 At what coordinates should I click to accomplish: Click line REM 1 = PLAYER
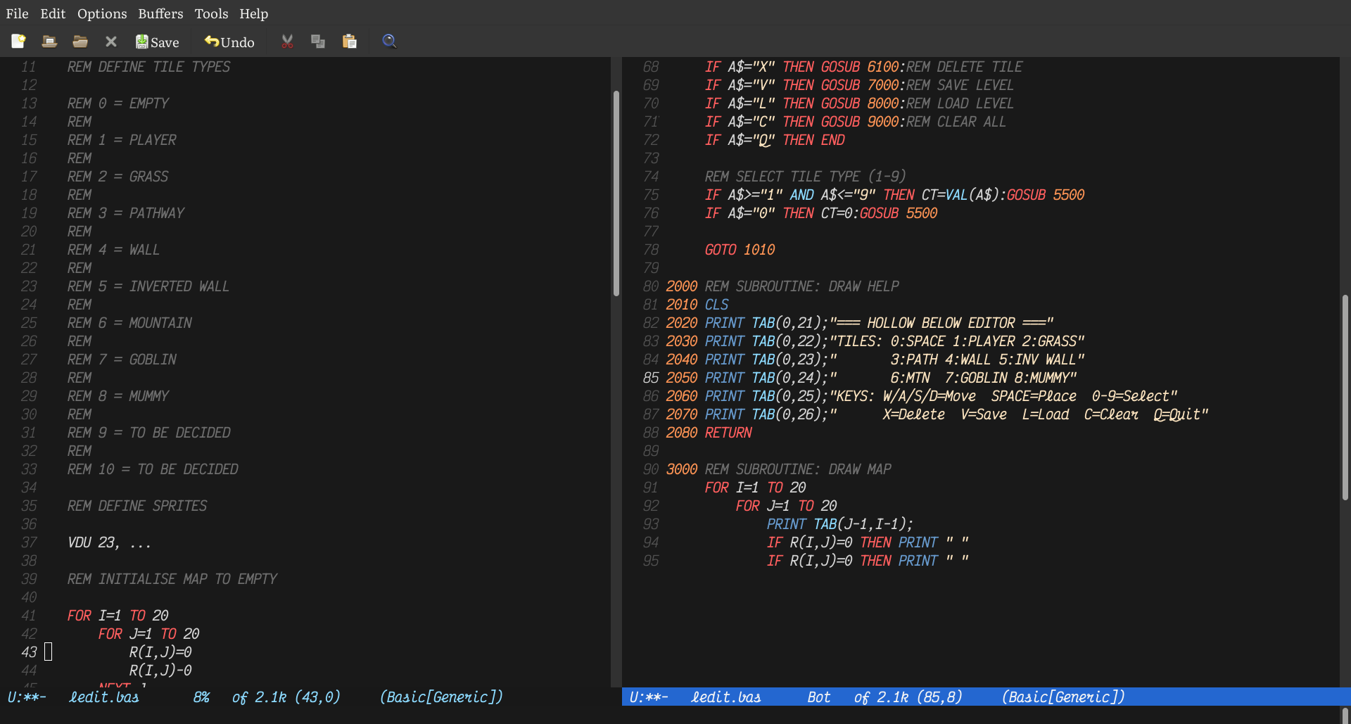(122, 140)
